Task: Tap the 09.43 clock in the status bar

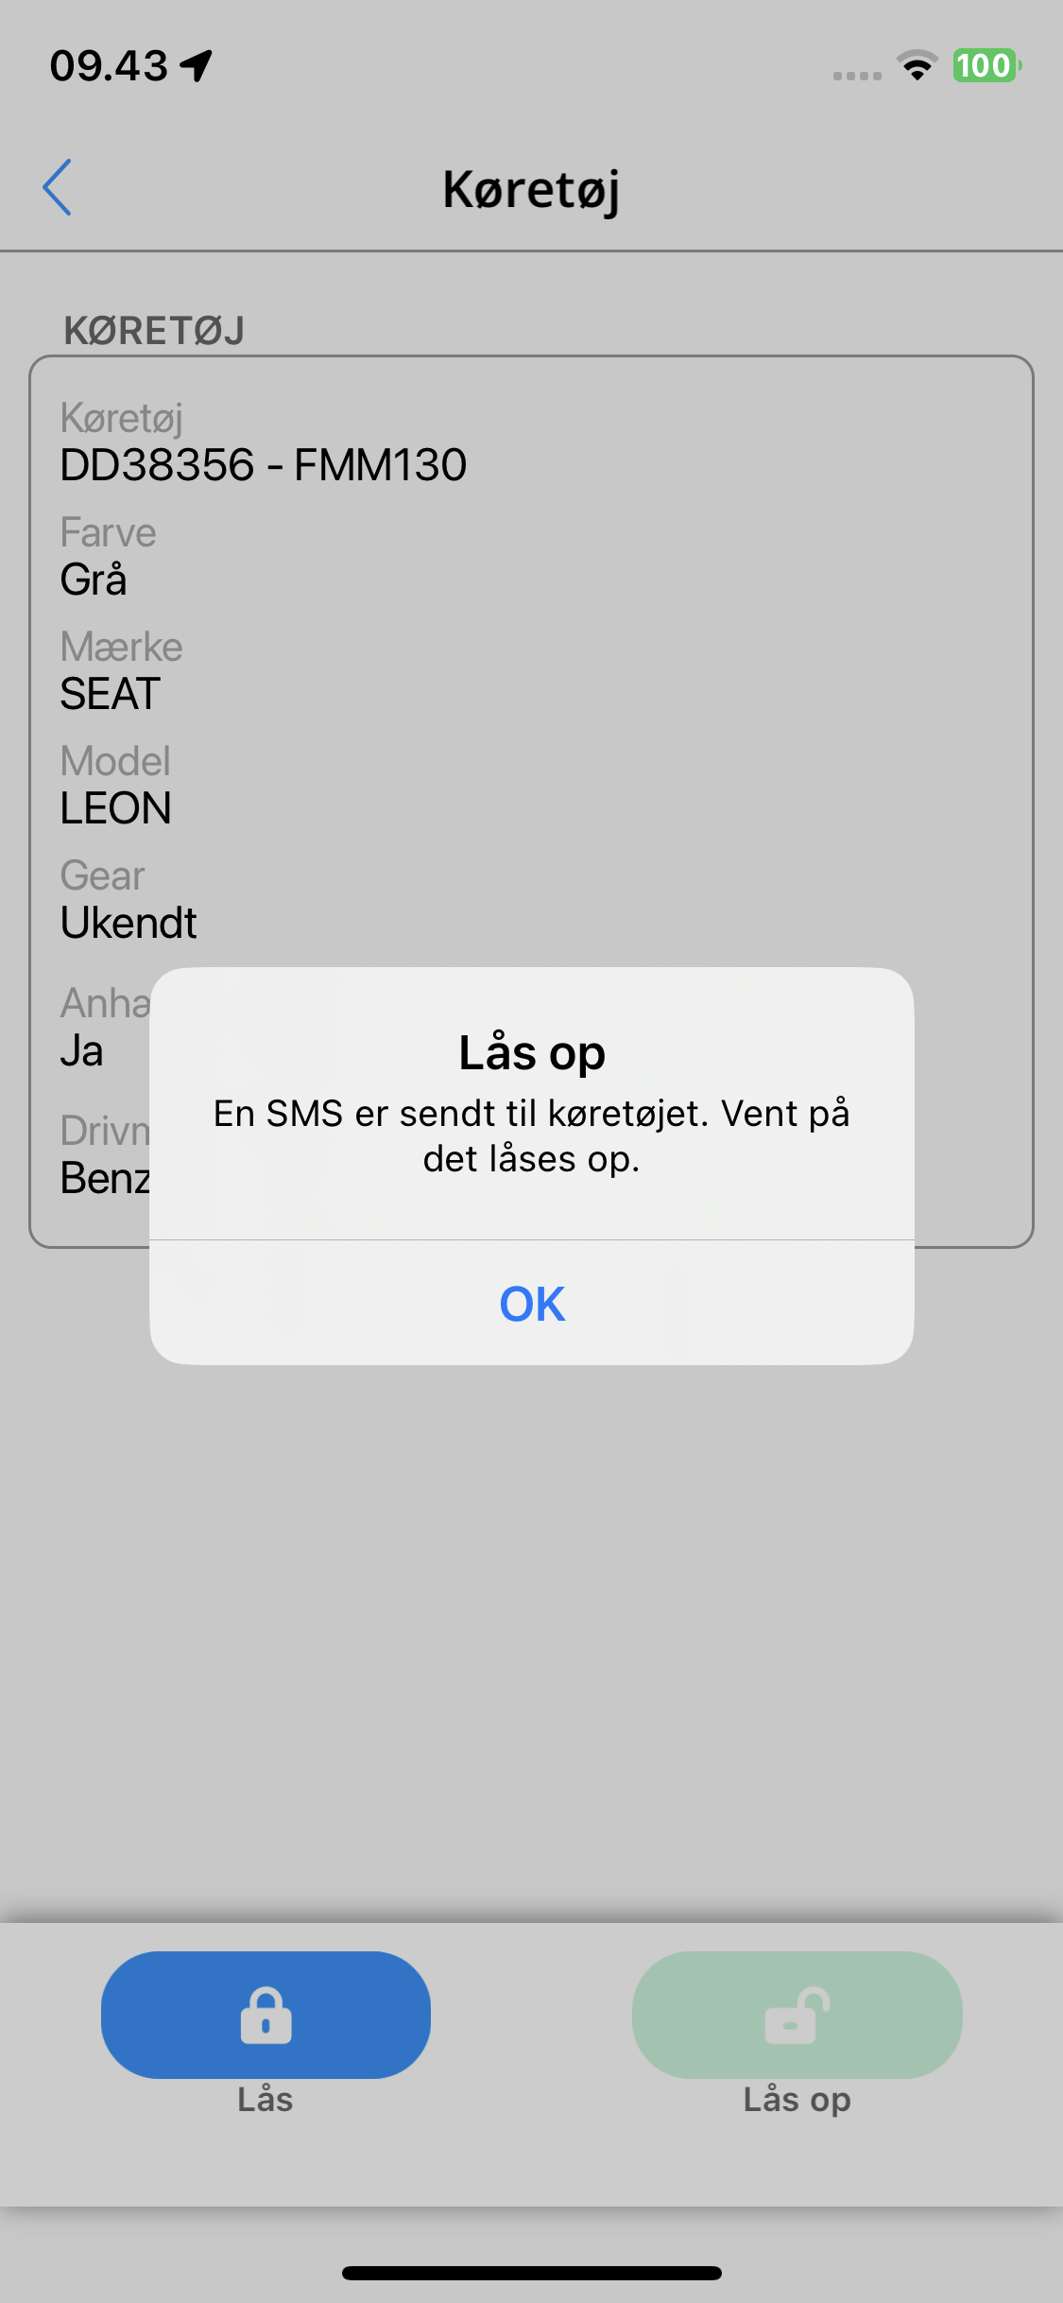Action: pyautogui.click(x=109, y=66)
